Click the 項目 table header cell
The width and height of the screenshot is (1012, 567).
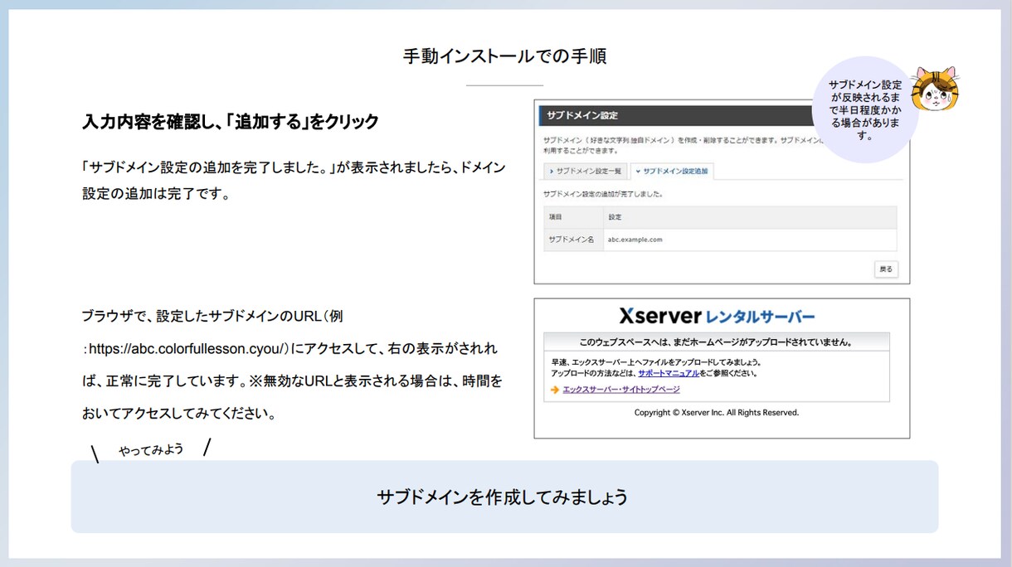(x=573, y=217)
